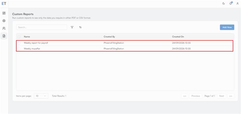Click the Total Results: 1 text
The image size is (241, 114).
[59, 96]
